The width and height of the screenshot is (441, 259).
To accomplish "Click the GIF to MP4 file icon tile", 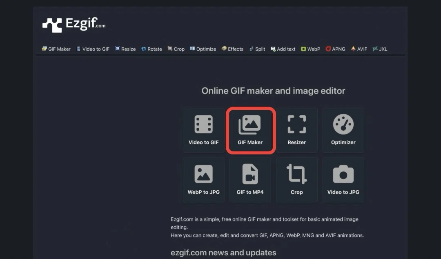I will (250, 180).
